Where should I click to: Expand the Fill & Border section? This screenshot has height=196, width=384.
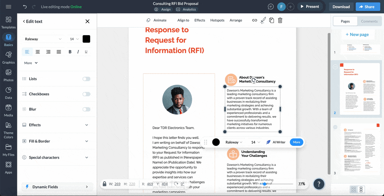57,141
